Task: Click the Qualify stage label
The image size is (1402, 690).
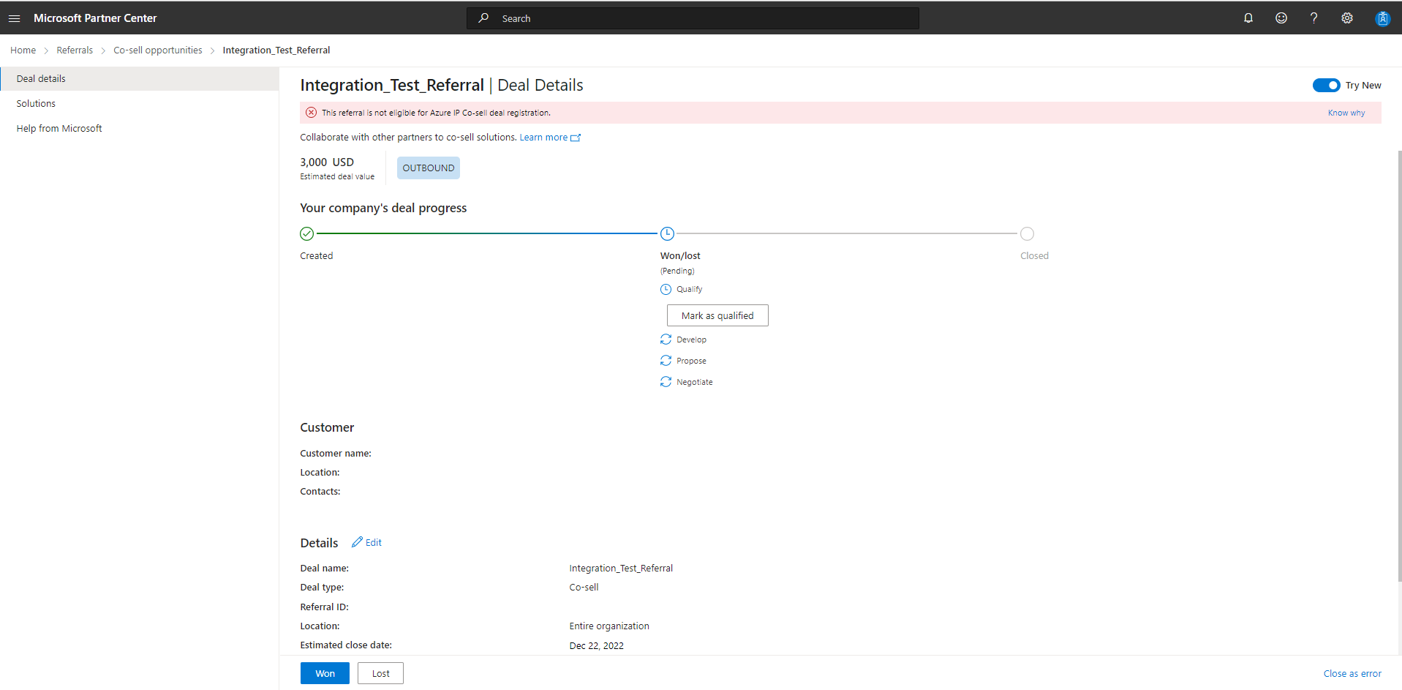Action: [x=690, y=290]
